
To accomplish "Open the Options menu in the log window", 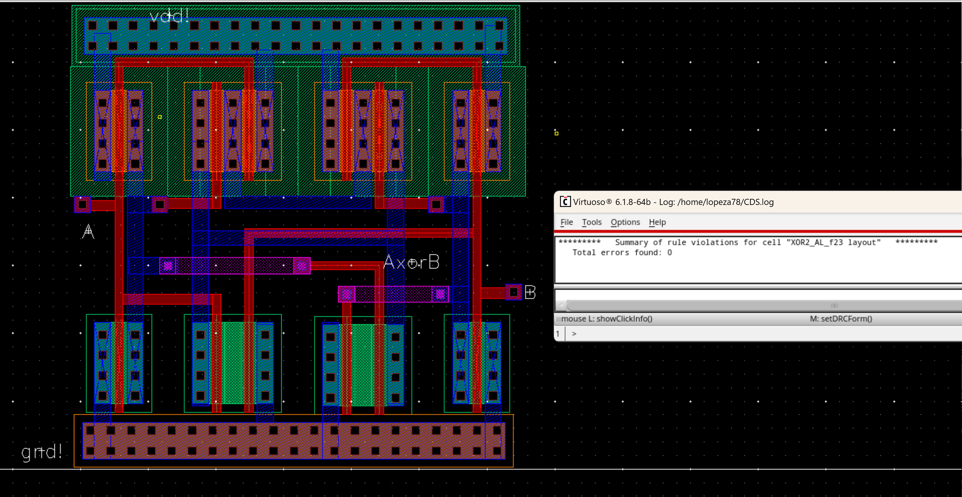I will (x=625, y=222).
